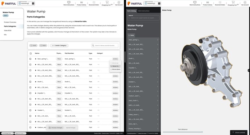The image size is (250, 135).
Task: Click the Show controls button in viewer
Action: point(239,132)
